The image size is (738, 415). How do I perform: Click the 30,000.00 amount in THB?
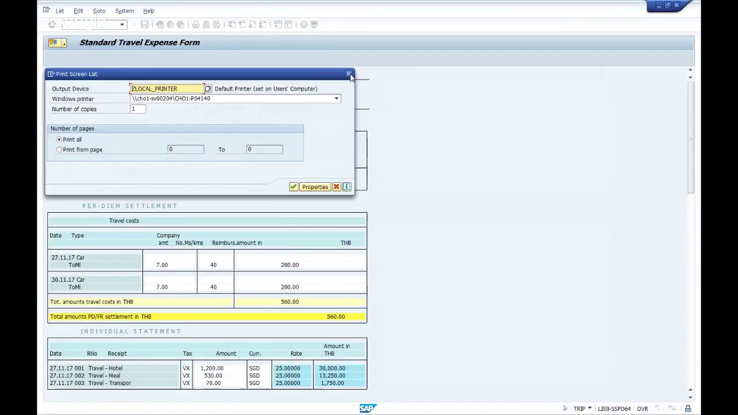click(x=332, y=368)
